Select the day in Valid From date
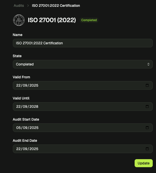 pyautogui.click(x=18, y=85)
